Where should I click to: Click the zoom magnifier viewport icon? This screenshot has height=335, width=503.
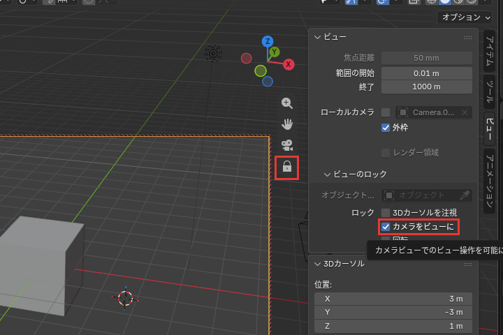pyautogui.click(x=287, y=103)
